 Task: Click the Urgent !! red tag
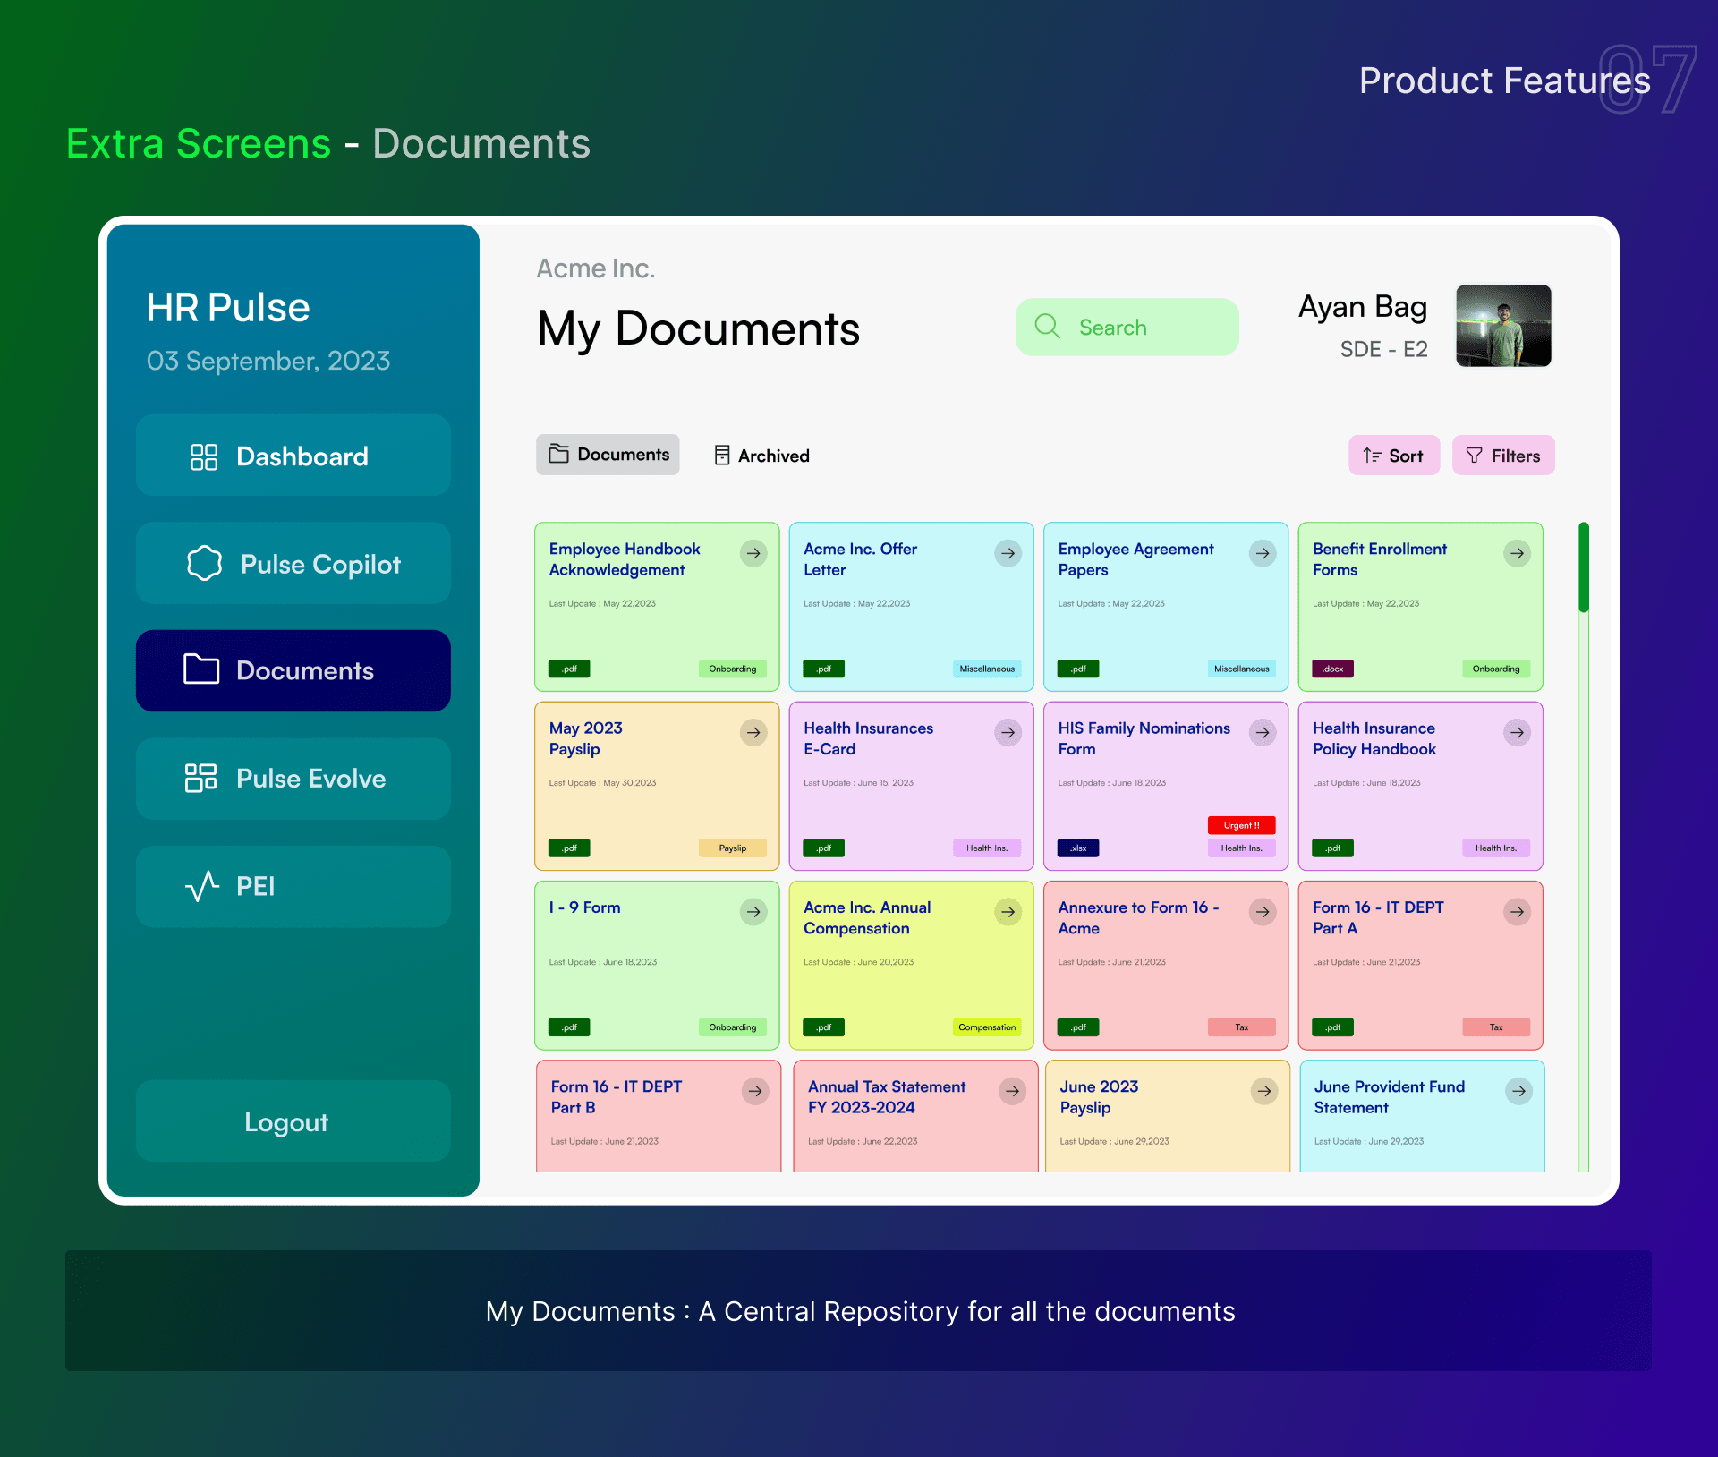(1241, 825)
